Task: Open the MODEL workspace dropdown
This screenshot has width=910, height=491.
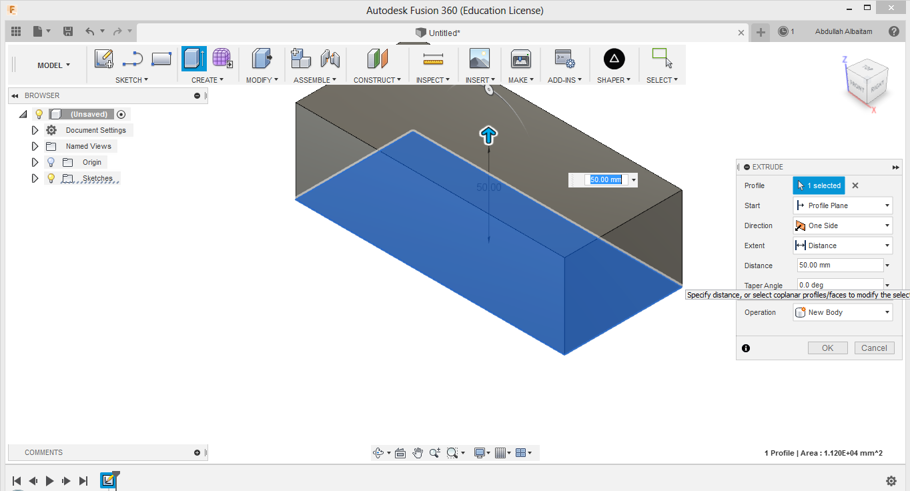Action: [x=53, y=65]
